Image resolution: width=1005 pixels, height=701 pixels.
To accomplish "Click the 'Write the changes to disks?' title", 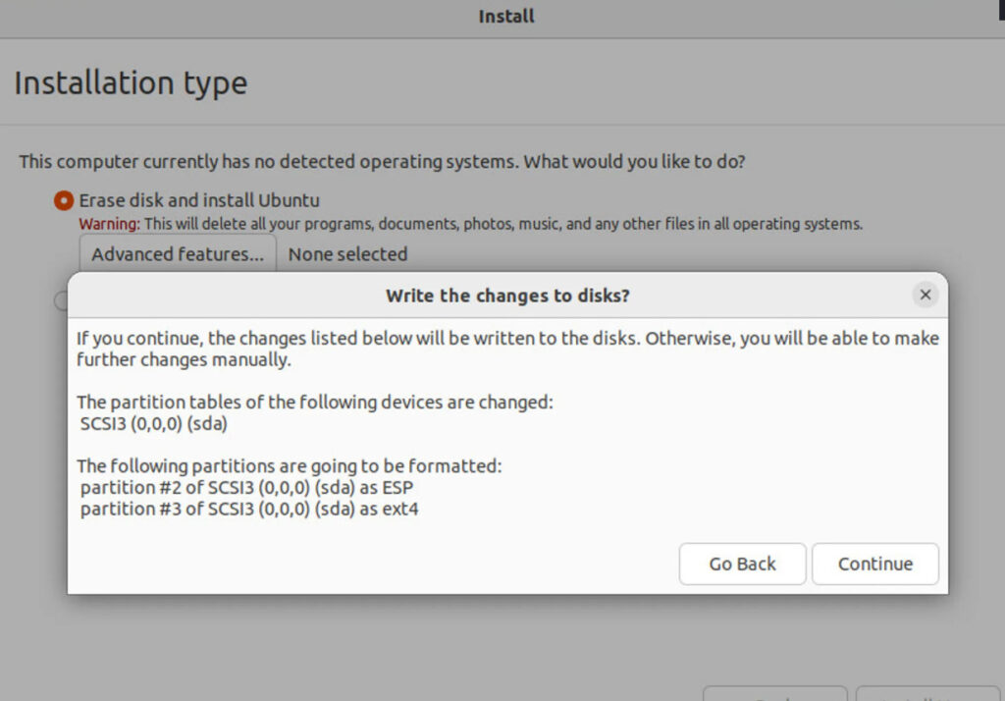I will coord(507,296).
